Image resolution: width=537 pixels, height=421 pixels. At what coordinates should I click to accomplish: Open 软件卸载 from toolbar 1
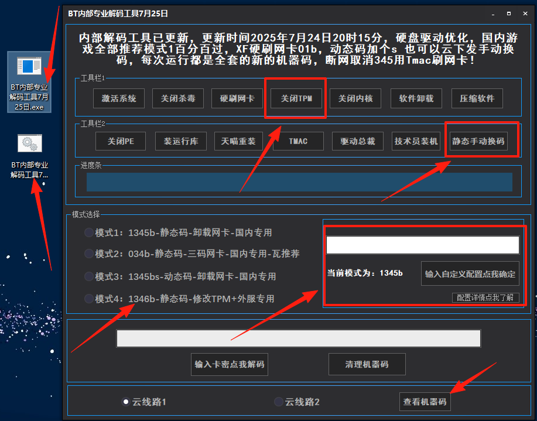(416, 98)
